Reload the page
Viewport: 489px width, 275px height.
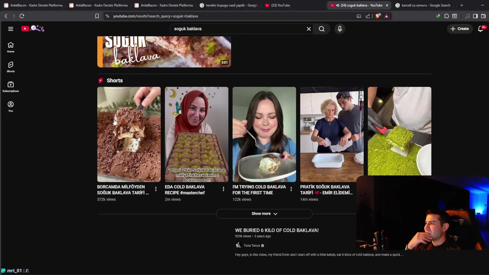pos(22,16)
